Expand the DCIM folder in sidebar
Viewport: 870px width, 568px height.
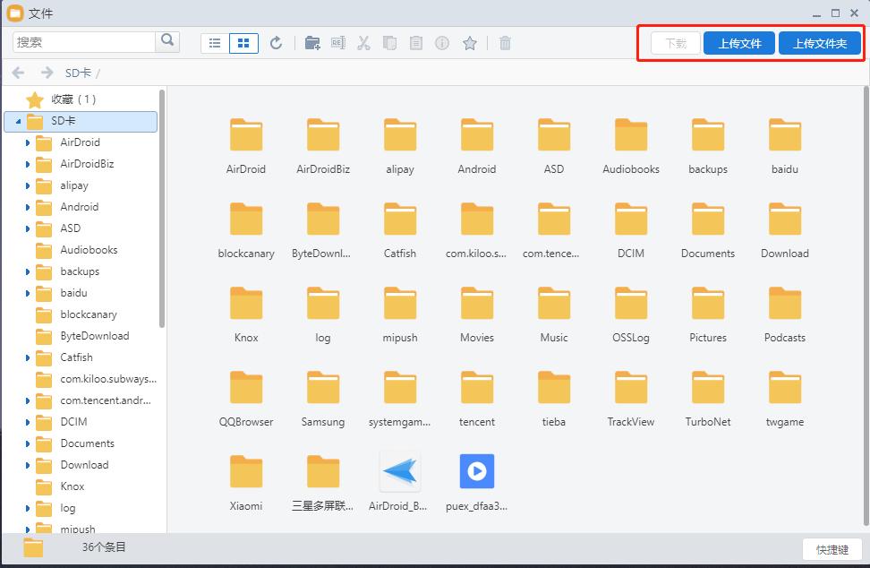[28, 422]
